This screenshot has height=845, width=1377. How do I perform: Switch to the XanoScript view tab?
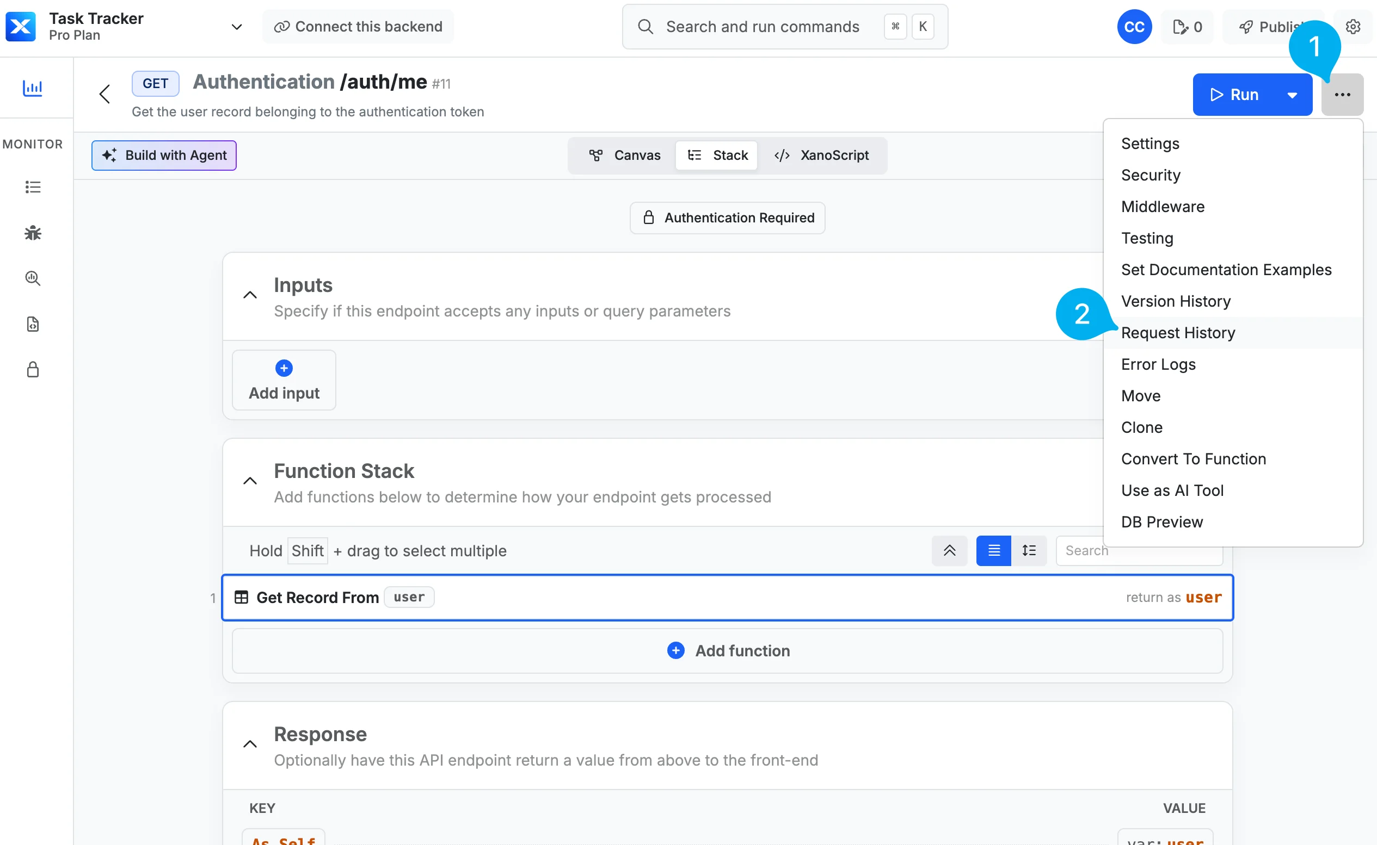821,156
